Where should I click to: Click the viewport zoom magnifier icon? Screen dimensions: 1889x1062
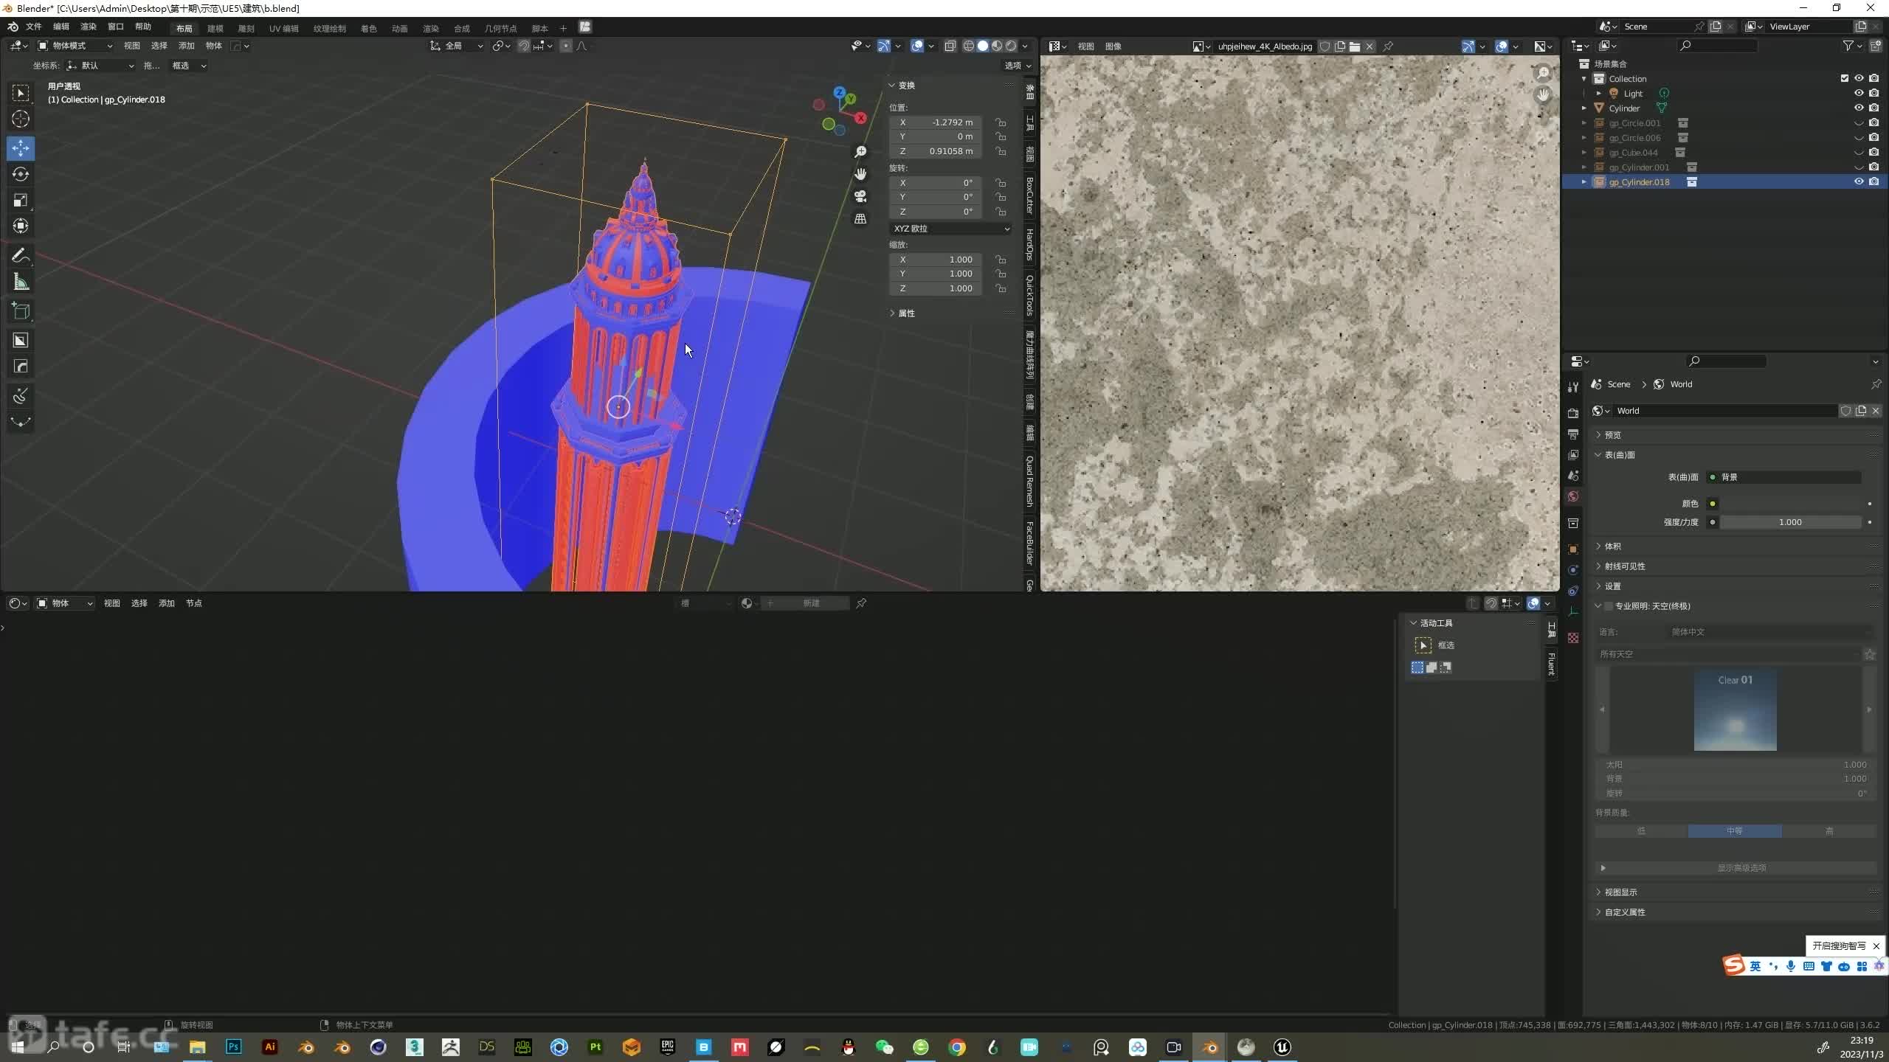pos(860,152)
